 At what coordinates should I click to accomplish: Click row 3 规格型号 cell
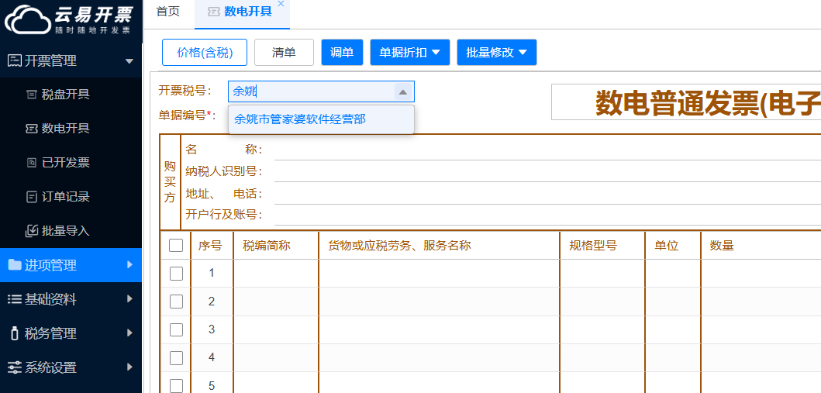pos(602,329)
